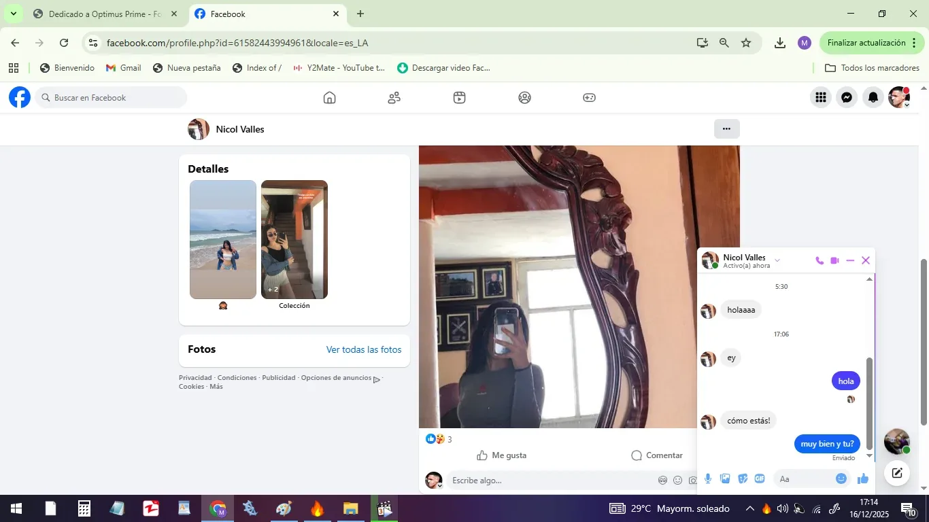The image size is (929, 522).
Task: Show hidden system tray icons
Action: tap(749, 508)
